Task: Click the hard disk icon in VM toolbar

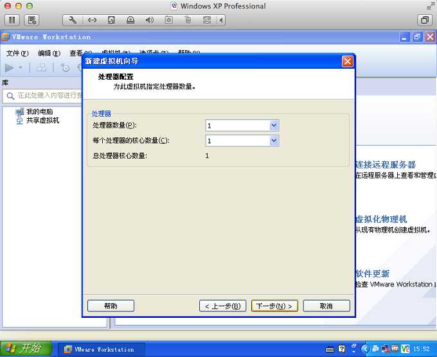Action: point(111,20)
